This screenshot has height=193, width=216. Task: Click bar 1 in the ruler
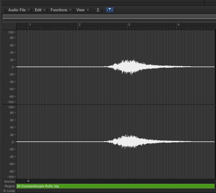[30, 24]
